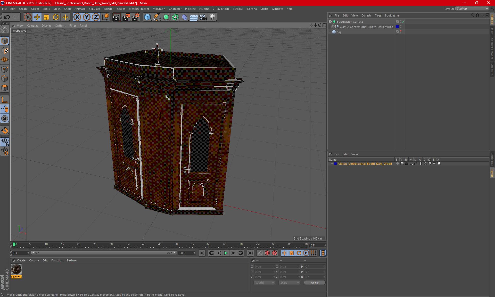The image size is (495, 297).
Task: Open the Simulate menu
Action: pos(95,9)
